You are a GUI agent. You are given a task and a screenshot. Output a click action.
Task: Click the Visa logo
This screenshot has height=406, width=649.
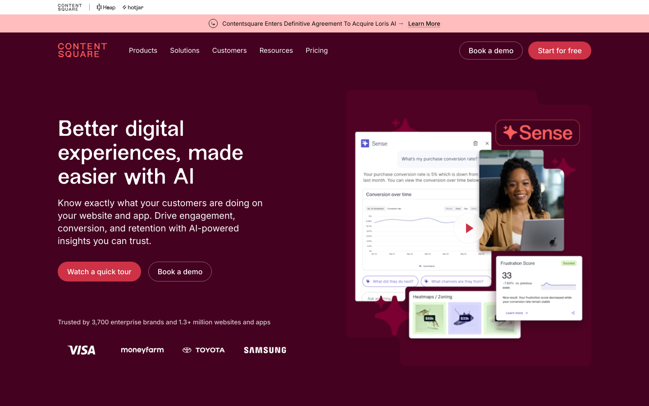(x=82, y=350)
